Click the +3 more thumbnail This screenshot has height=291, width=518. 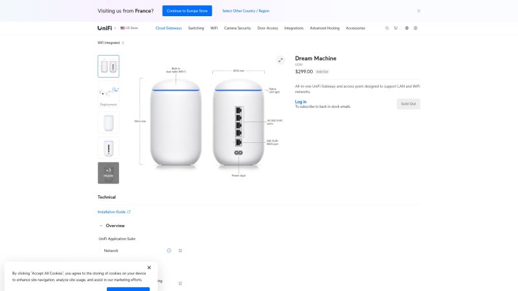pos(108,173)
